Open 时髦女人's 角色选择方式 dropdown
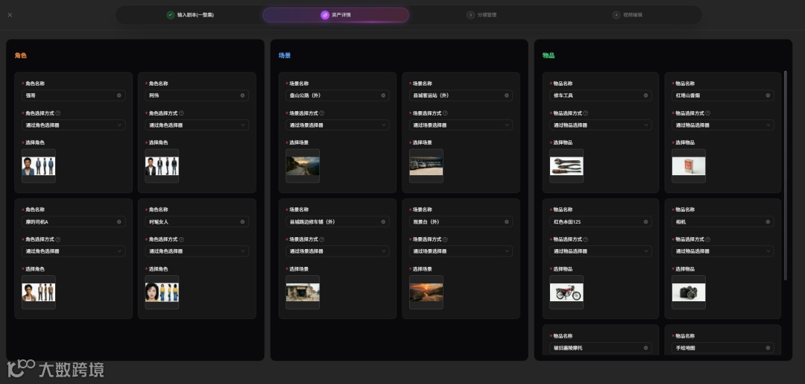 (x=197, y=251)
